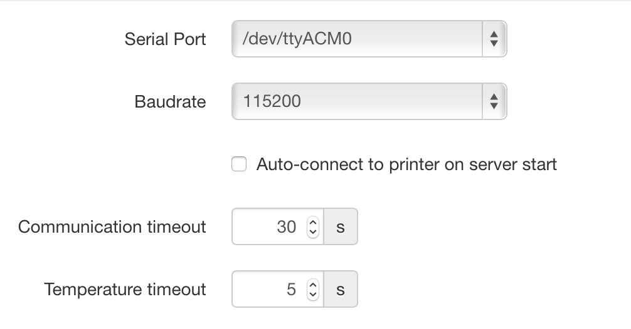Open the Baudrate dropdown showing 115200
The image size is (631, 329).
[x=358, y=101]
